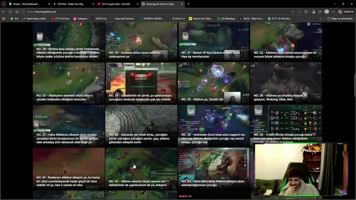Open the Favorites list panel
Screen dimensions: 356x200
coord(320,12)
